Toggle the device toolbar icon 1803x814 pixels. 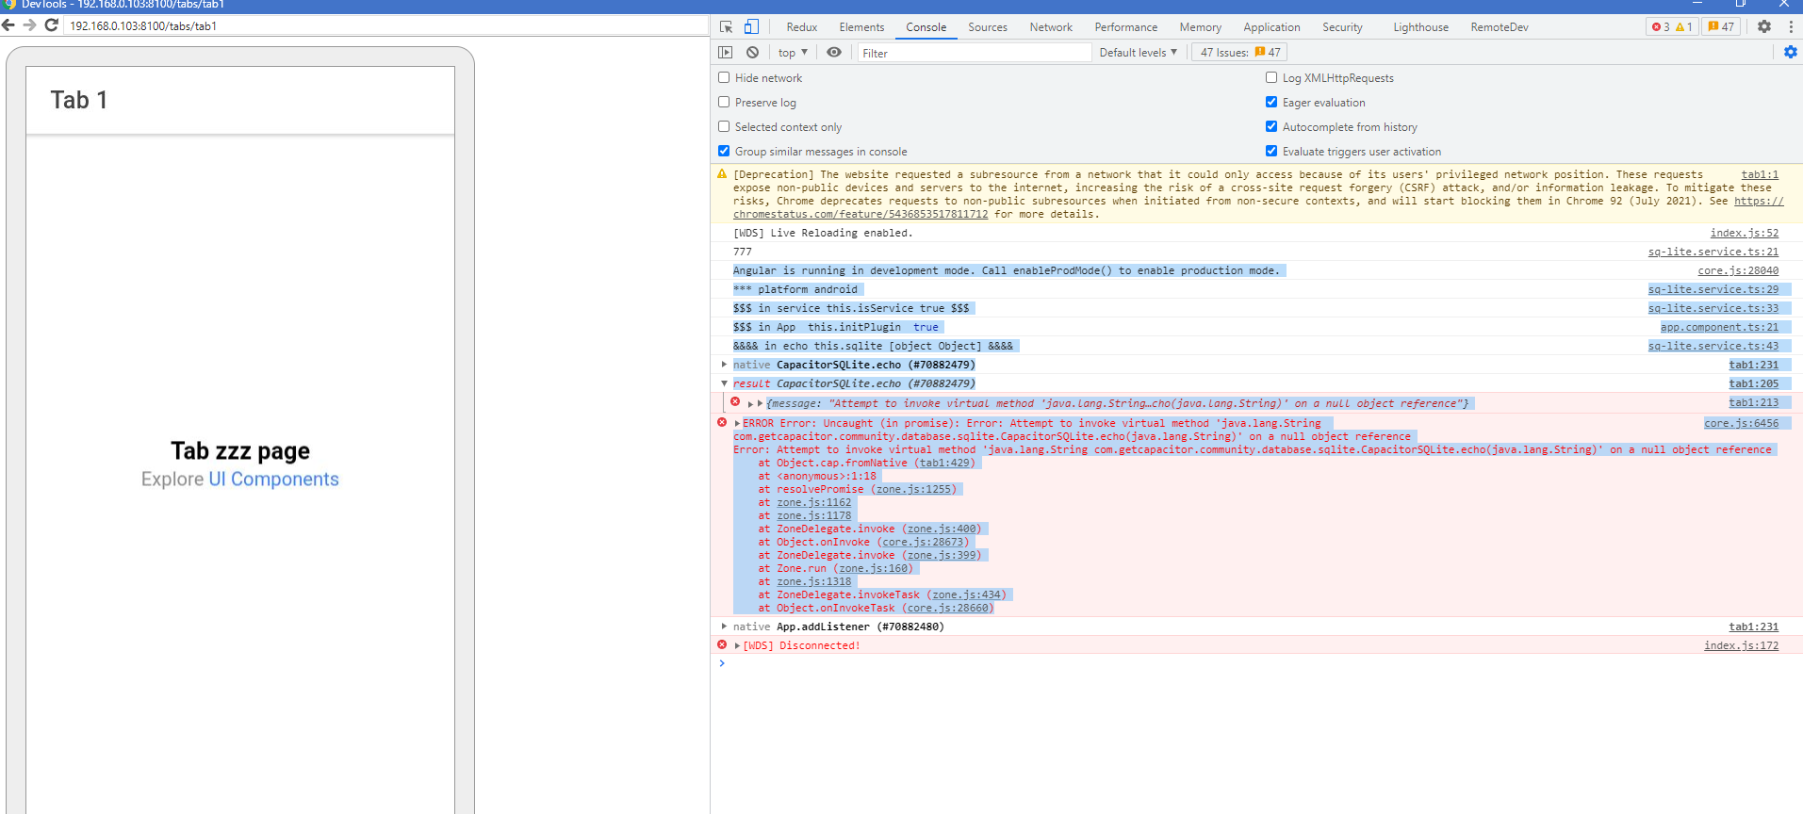point(751,27)
